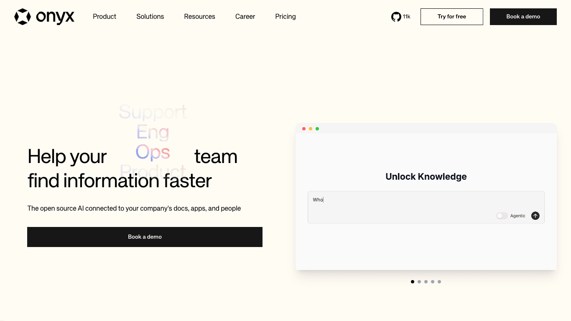
Task: Open the GitHub repository icon
Action: (x=396, y=17)
